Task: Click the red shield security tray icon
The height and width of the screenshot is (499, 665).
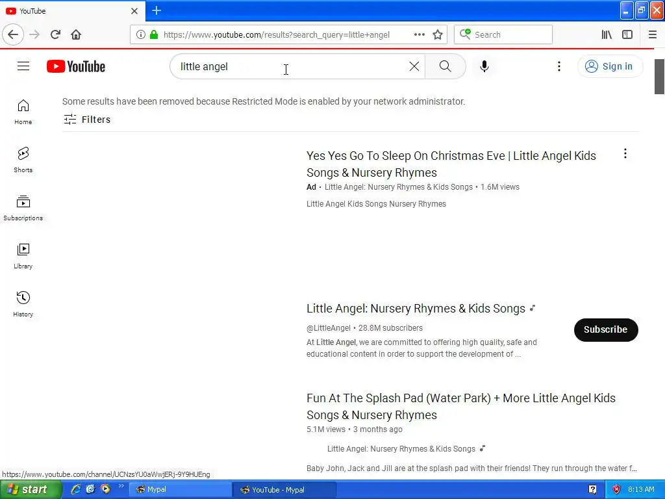Action: pyautogui.click(x=617, y=489)
